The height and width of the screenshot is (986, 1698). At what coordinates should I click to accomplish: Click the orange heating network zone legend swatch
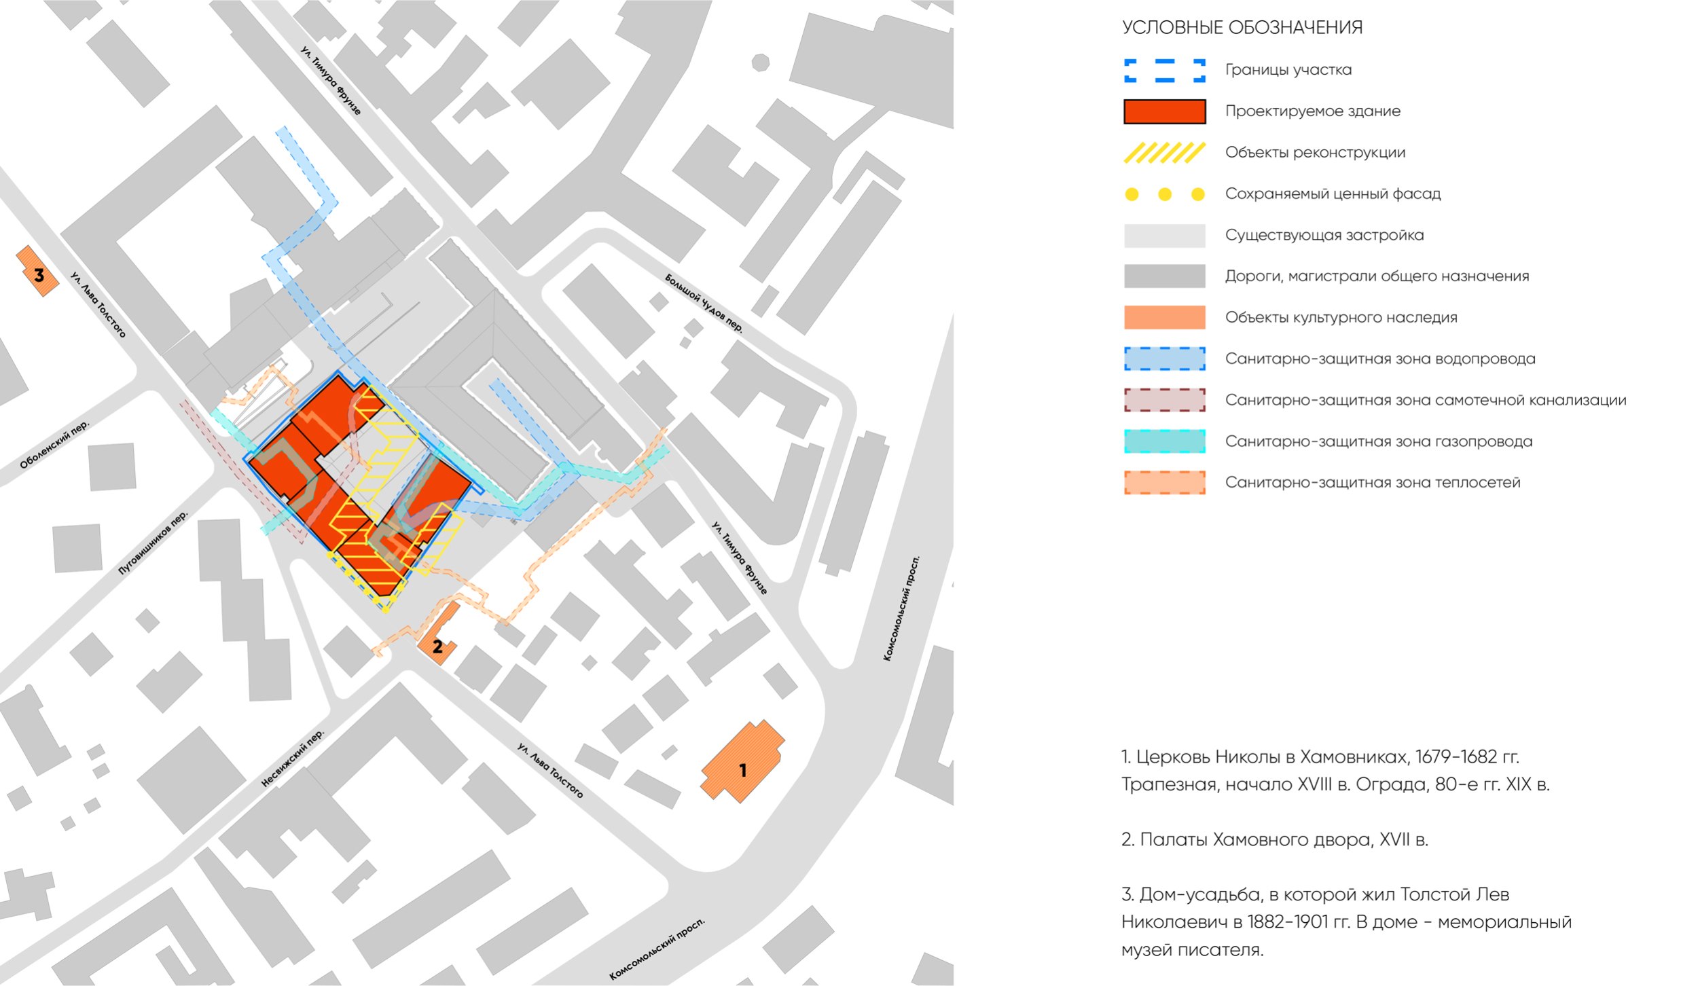point(1164,483)
